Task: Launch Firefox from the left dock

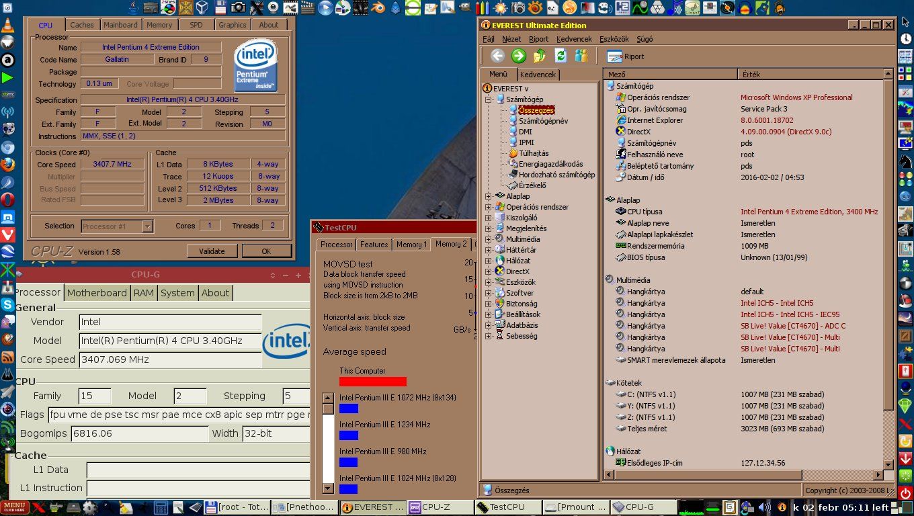Action: (x=7, y=165)
